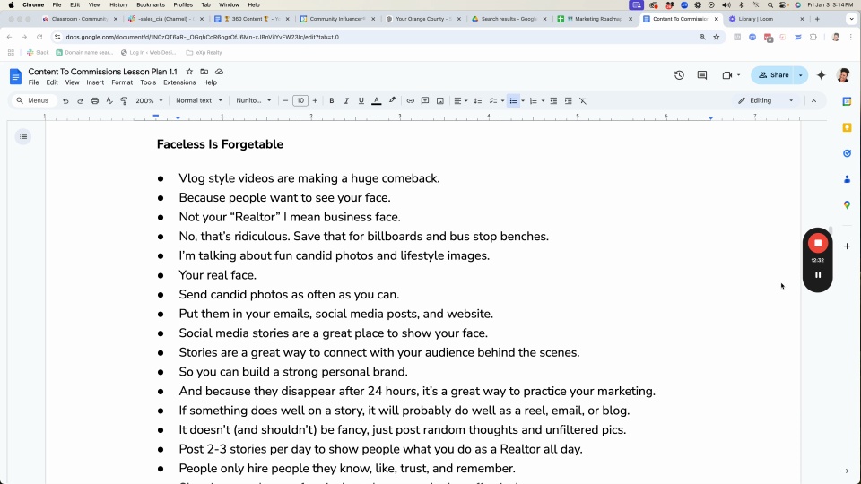Click the font size field showing 10
This screenshot has height=484, width=861.
click(300, 101)
